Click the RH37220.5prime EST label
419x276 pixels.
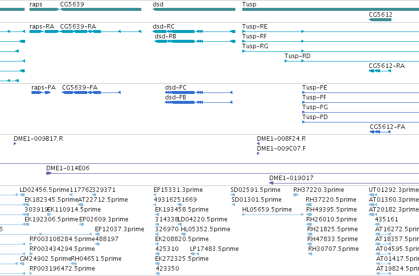coord(331,200)
